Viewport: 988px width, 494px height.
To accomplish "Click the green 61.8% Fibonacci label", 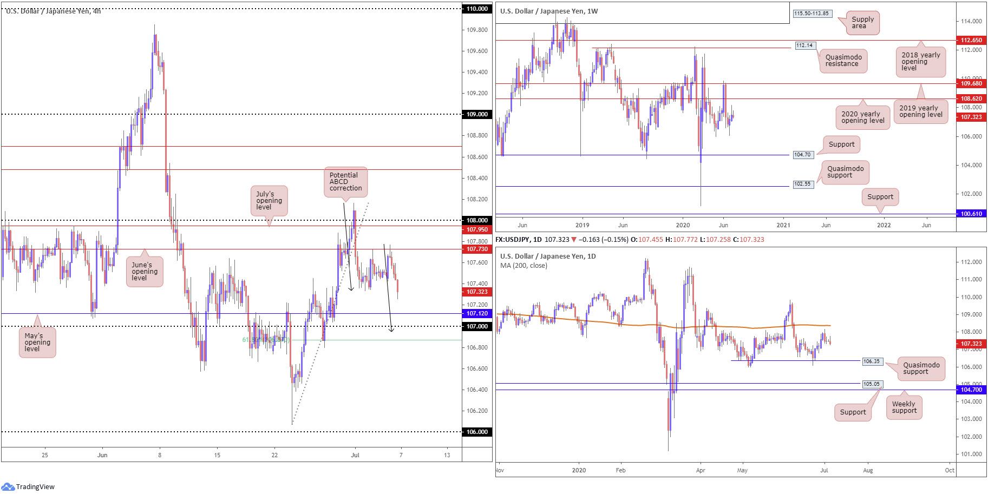I will (266, 340).
